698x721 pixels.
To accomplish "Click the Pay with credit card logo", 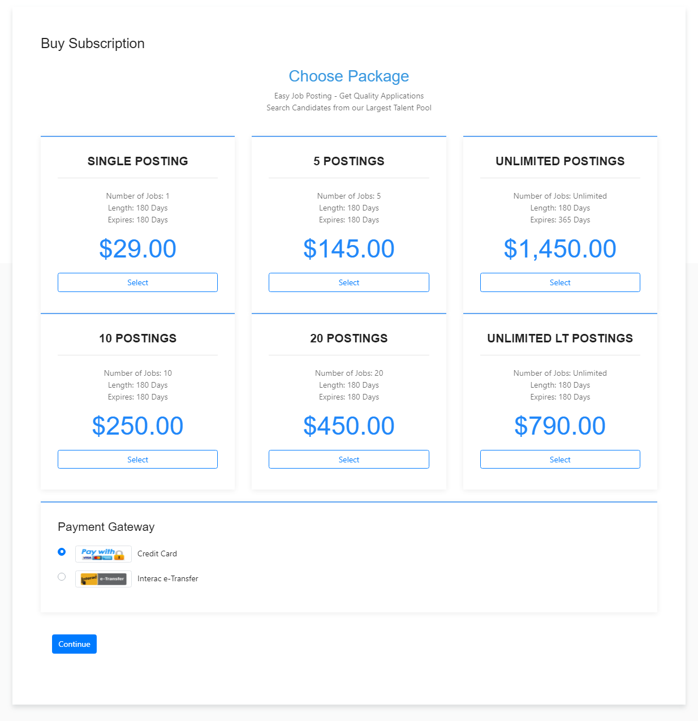I will click(103, 554).
